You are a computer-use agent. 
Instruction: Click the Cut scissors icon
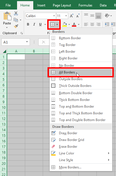pyautogui.click(x=16, y=13)
